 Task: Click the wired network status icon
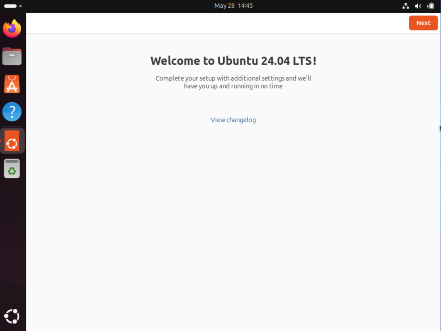click(405, 6)
